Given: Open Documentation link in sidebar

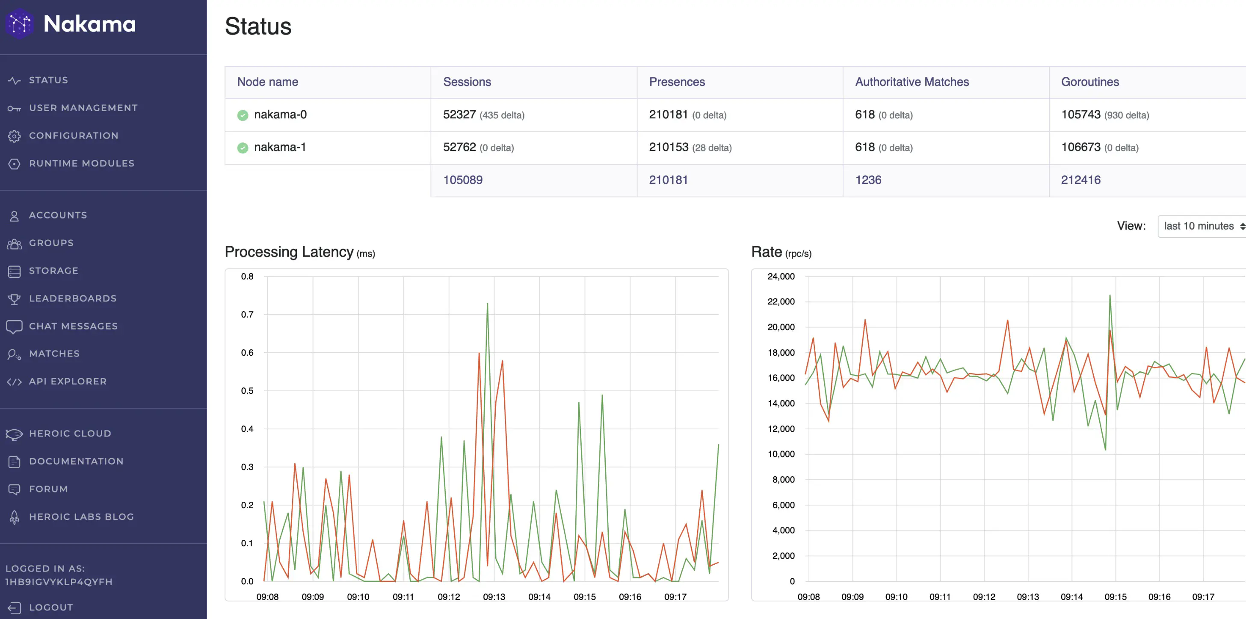Looking at the screenshot, I should tap(76, 461).
